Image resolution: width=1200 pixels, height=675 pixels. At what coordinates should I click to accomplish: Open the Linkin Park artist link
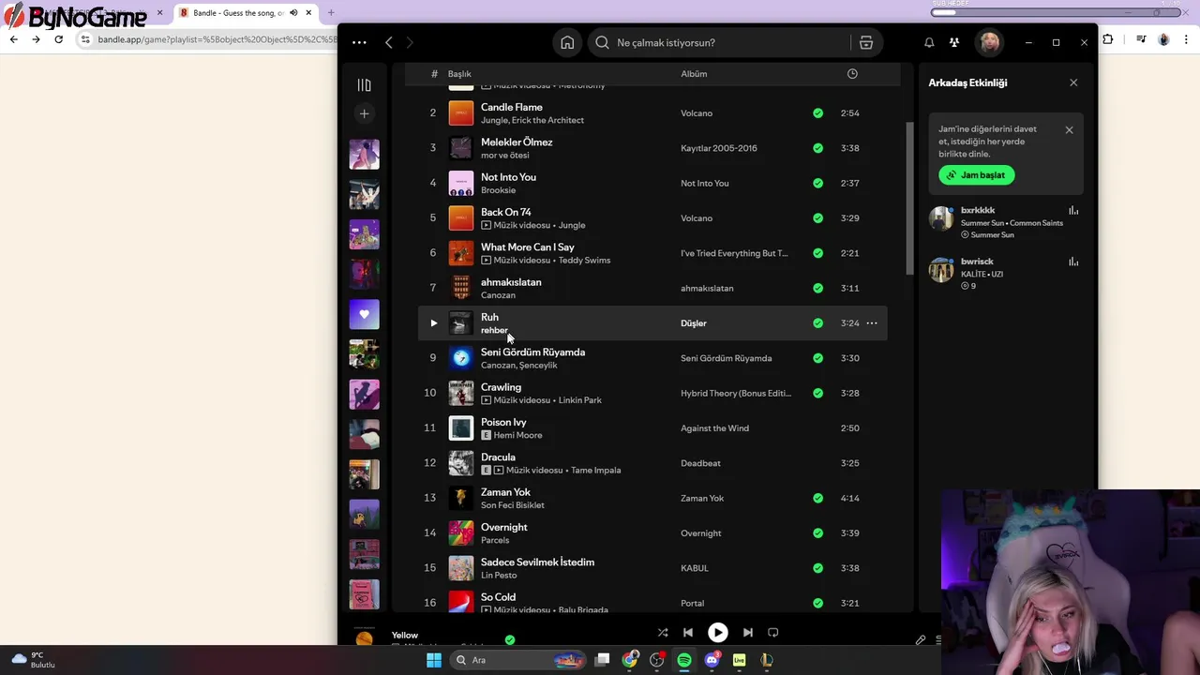click(x=579, y=400)
